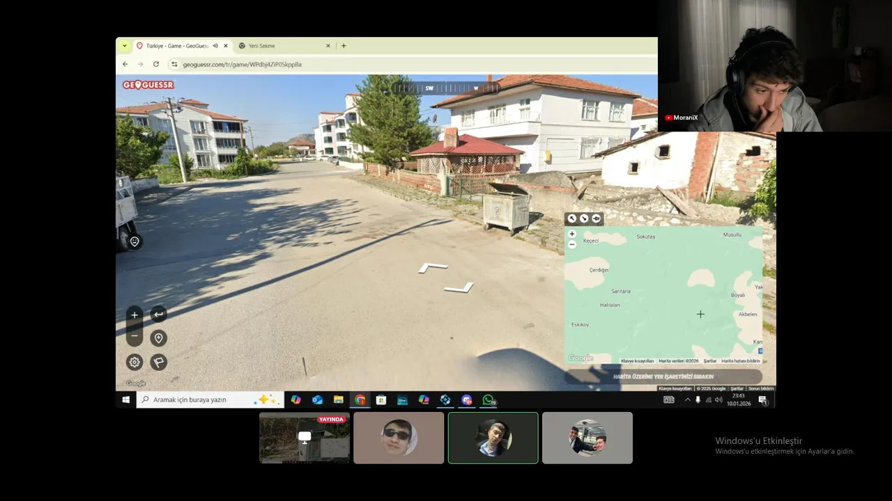Go back in the browser
The width and height of the screenshot is (892, 501).
125,64
